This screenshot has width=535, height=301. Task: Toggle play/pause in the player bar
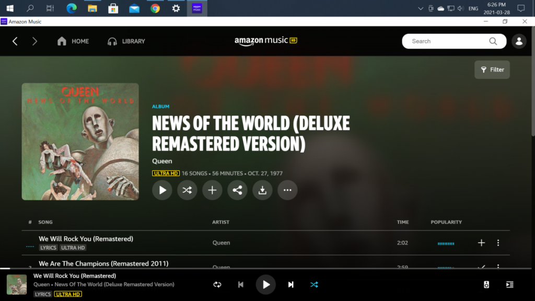pyautogui.click(x=265, y=285)
